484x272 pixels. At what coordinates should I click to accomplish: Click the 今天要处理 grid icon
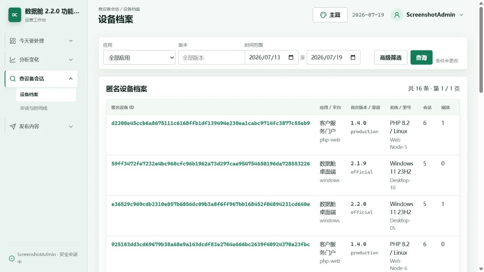(13, 41)
